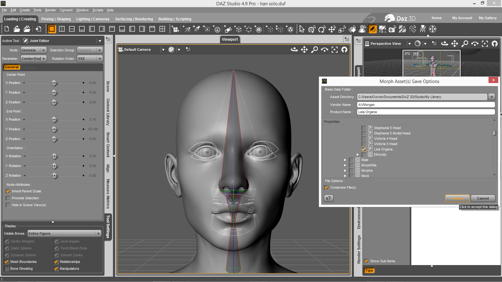Create a new camera with the camera icon
502x282 pixels.
click(x=175, y=29)
